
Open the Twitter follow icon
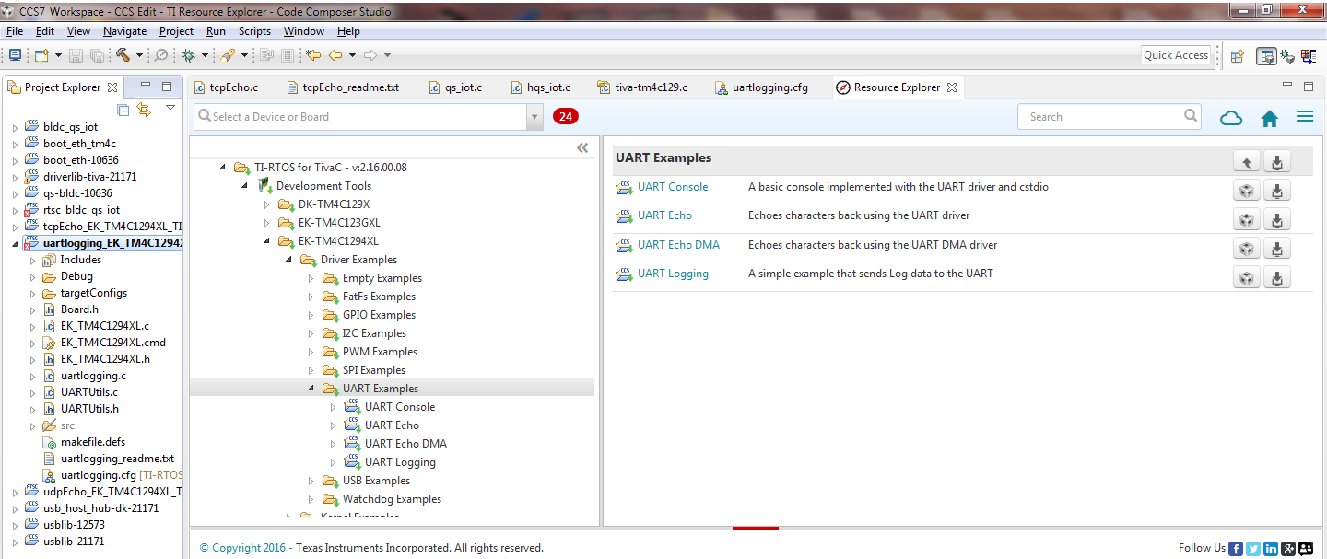(x=1253, y=548)
